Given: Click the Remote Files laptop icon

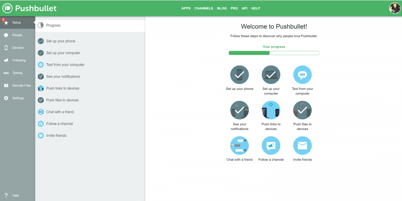Looking at the screenshot, I should (6, 86).
